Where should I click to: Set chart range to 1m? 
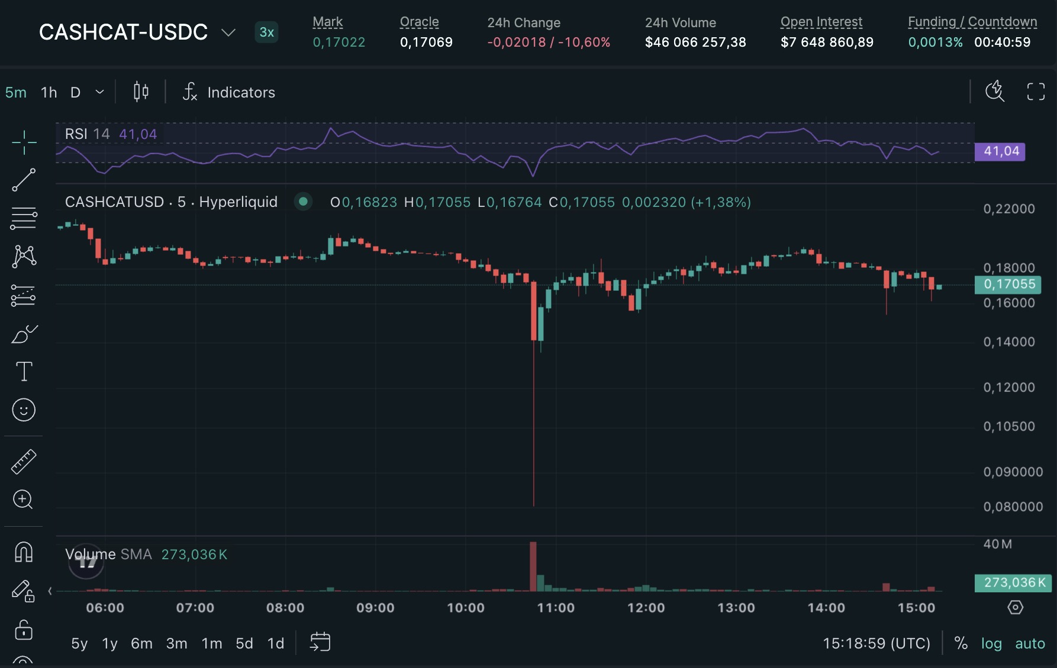click(x=212, y=643)
